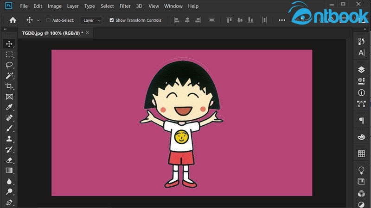This screenshot has width=371, height=208.
Task: Open the three-dots more align options
Action: tap(282, 20)
